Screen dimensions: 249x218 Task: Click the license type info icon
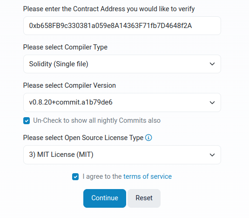point(148,138)
